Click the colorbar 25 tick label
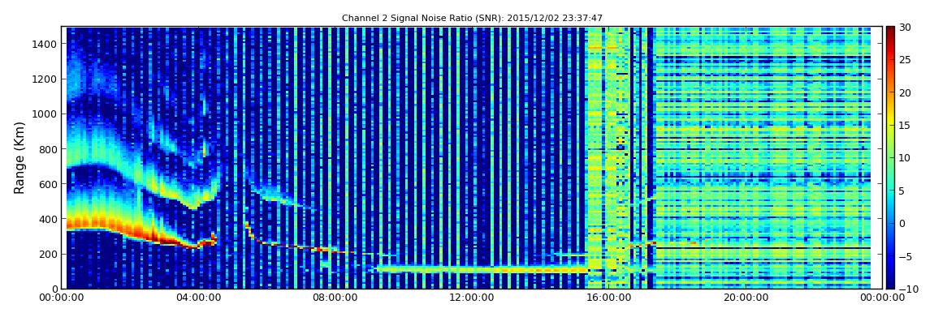Screen dimensions: 934x330 tap(905, 60)
